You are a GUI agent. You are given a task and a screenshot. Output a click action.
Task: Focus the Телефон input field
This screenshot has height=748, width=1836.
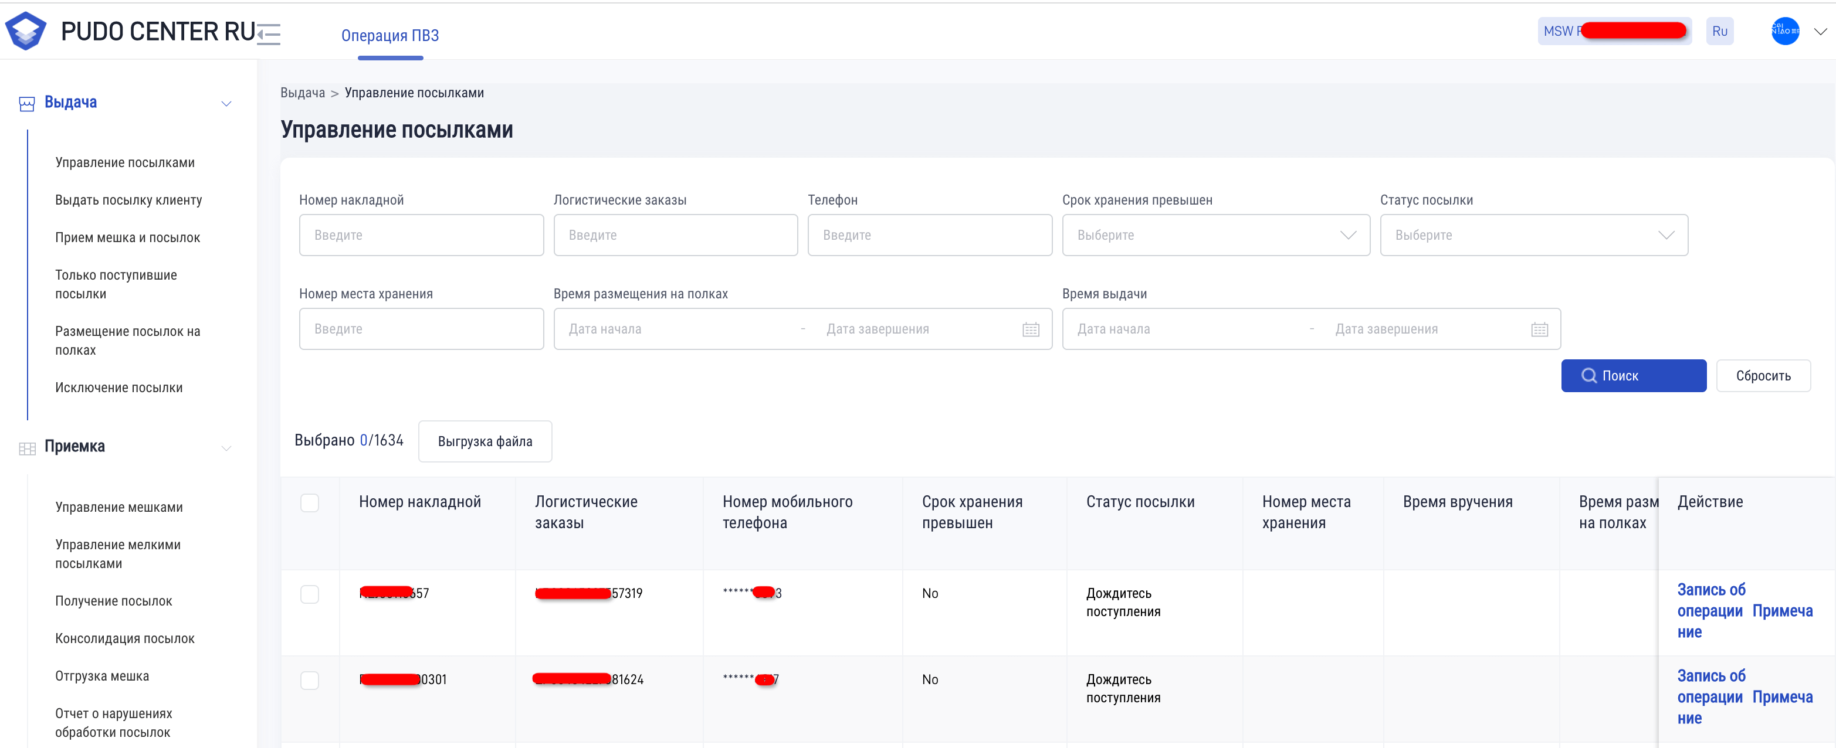click(x=929, y=235)
